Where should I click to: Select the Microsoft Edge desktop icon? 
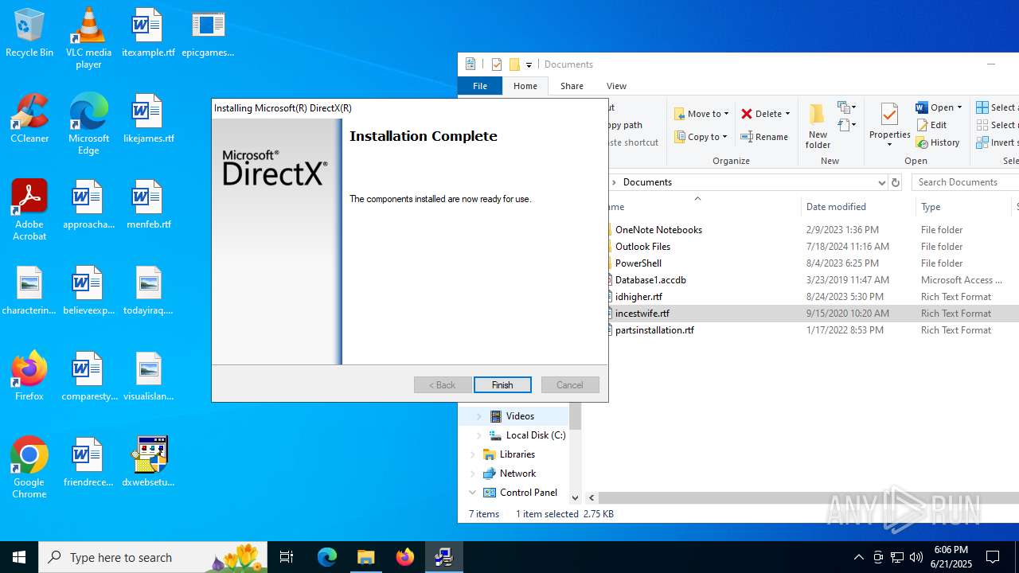click(88, 123)
